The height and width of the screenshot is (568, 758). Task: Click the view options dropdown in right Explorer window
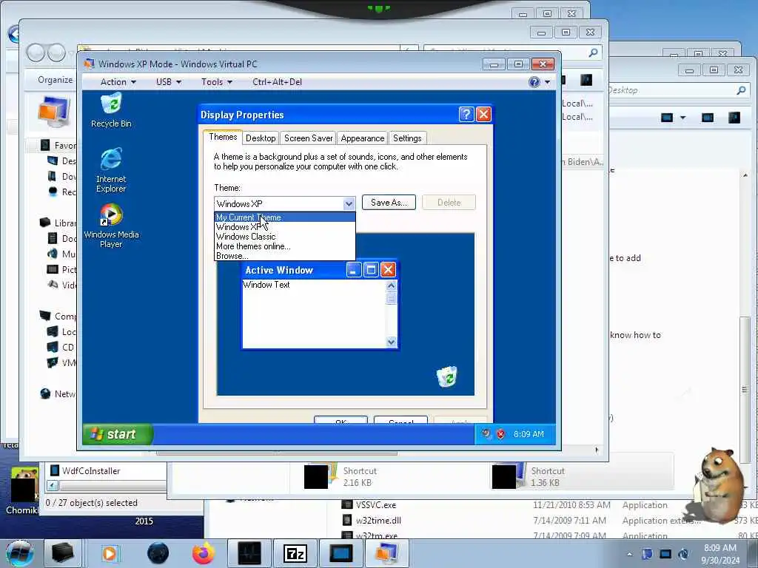pyautogui.click(x=682, y=118)
